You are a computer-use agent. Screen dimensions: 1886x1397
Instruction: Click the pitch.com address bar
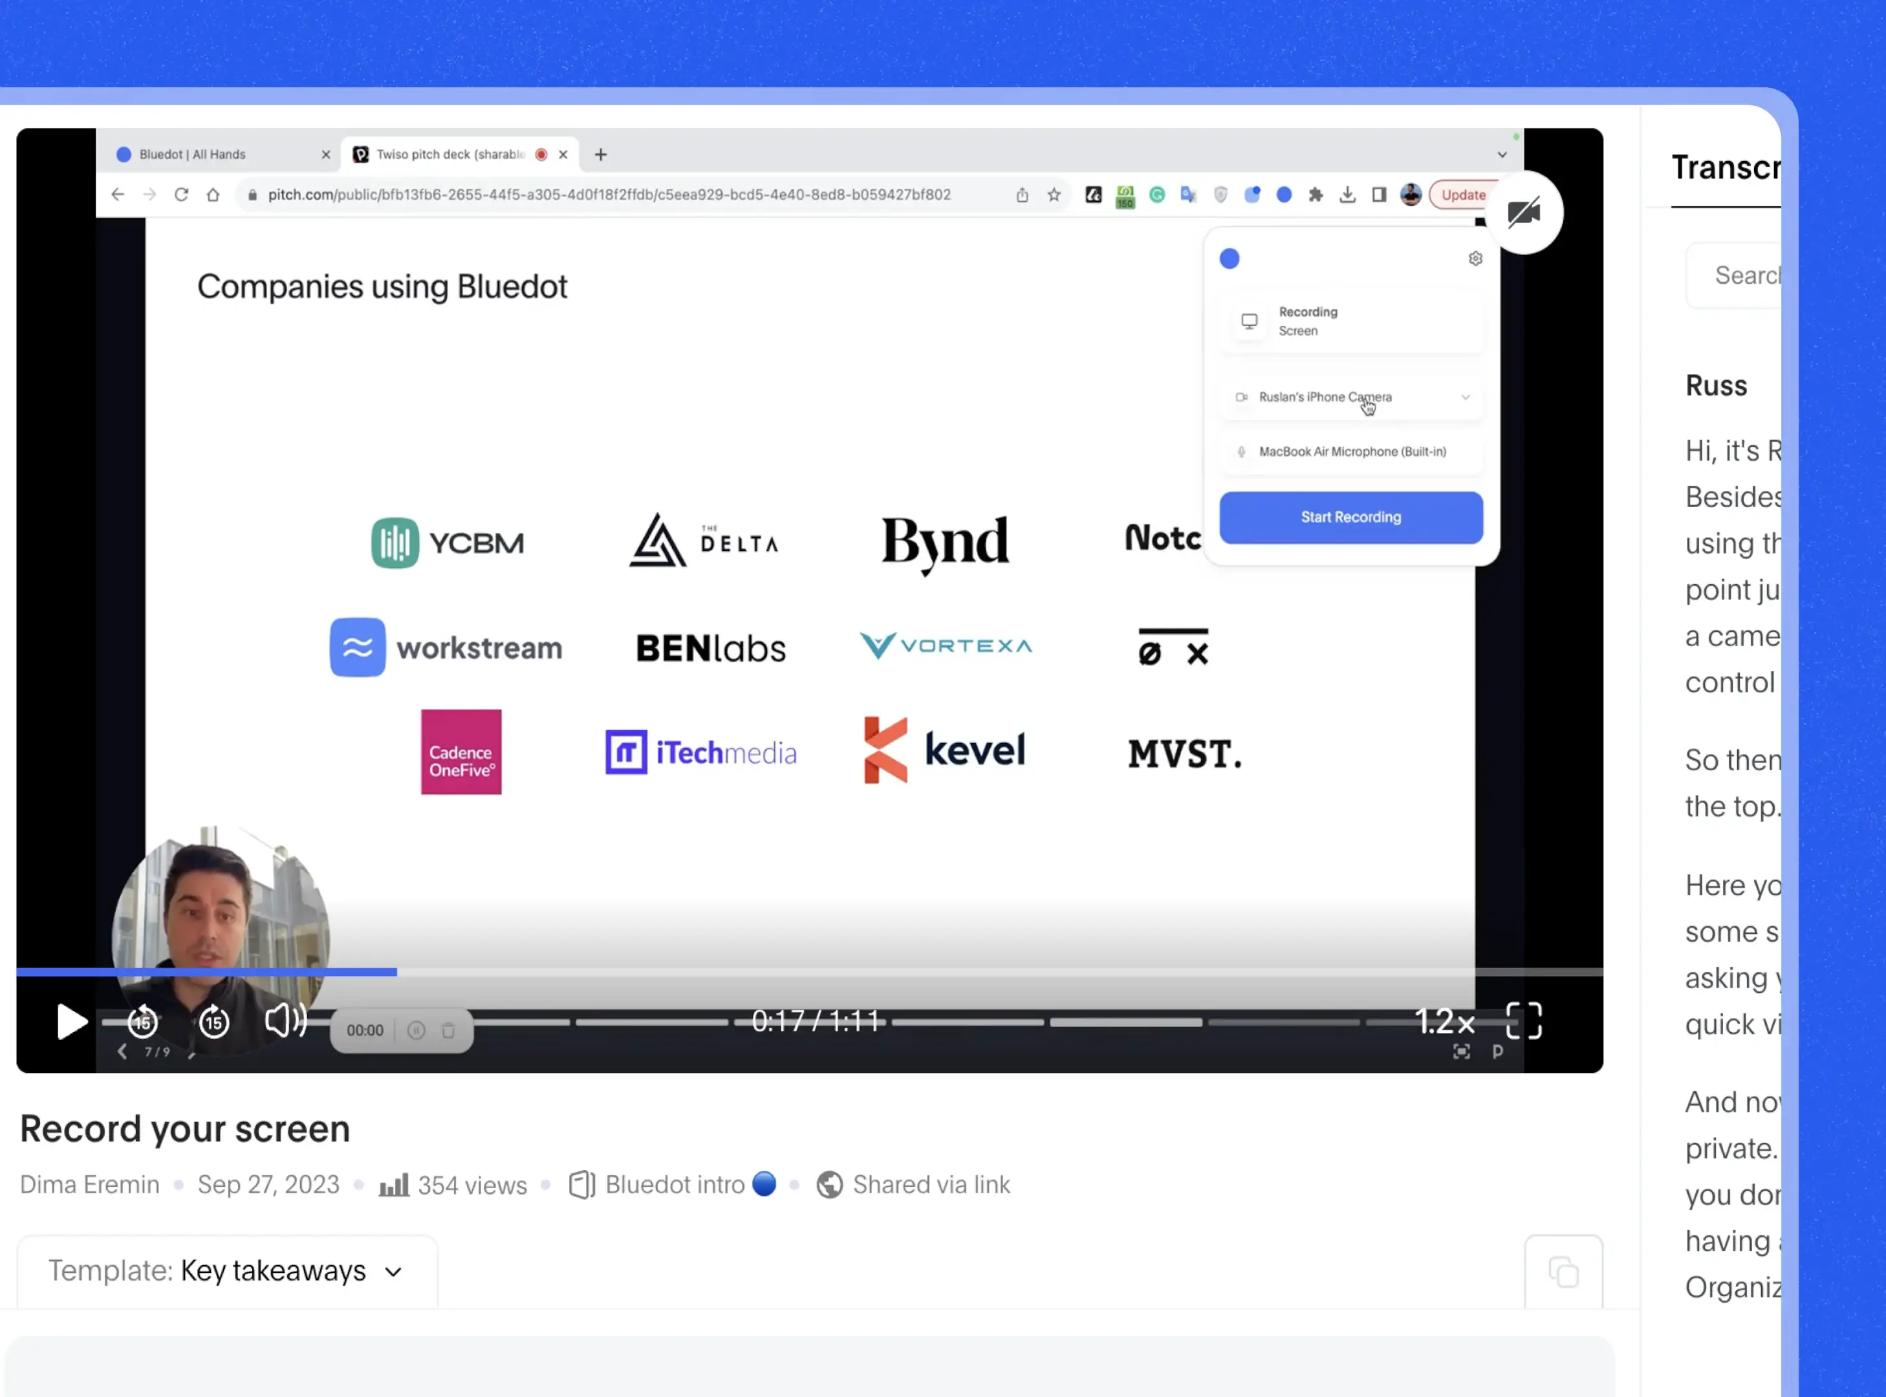[609, 195]
